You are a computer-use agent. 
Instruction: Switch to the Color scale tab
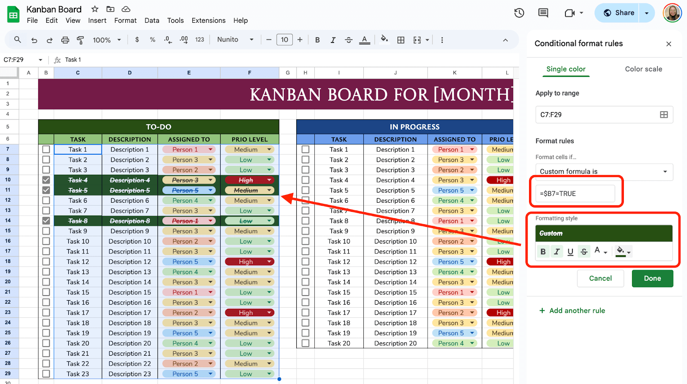(x=643, y=69)
